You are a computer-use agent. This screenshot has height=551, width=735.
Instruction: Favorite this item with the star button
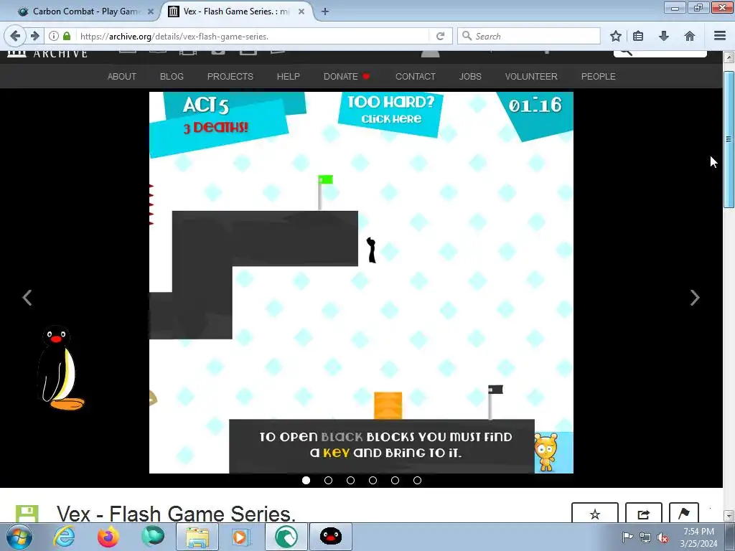[x=595, y=513]
